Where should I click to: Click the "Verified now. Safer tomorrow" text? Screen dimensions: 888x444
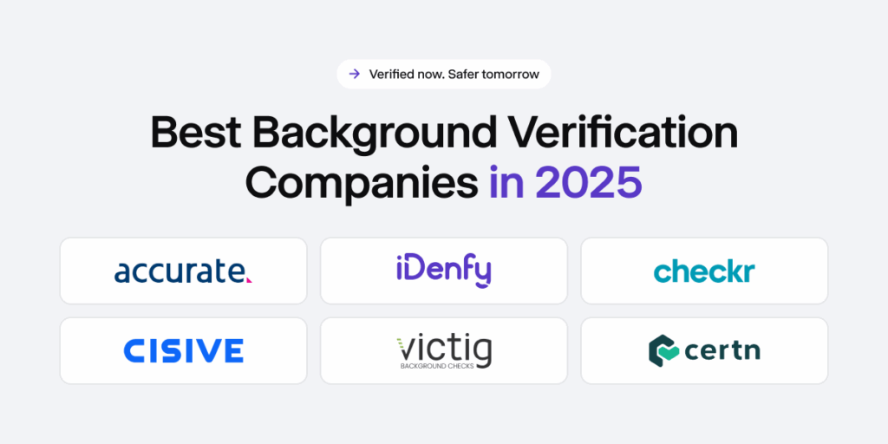(454, 74)
